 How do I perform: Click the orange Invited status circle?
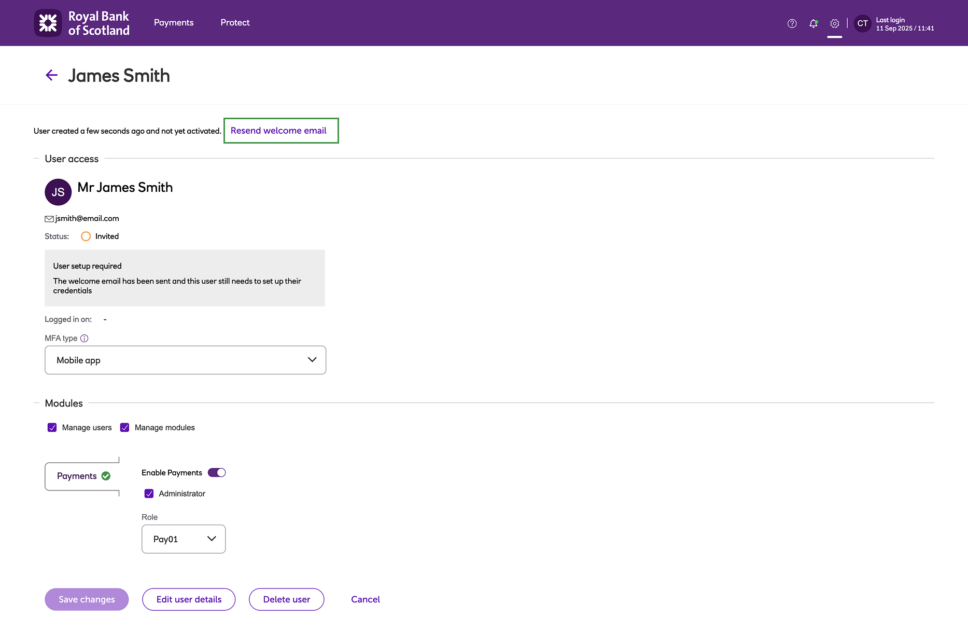pos(86,236)
